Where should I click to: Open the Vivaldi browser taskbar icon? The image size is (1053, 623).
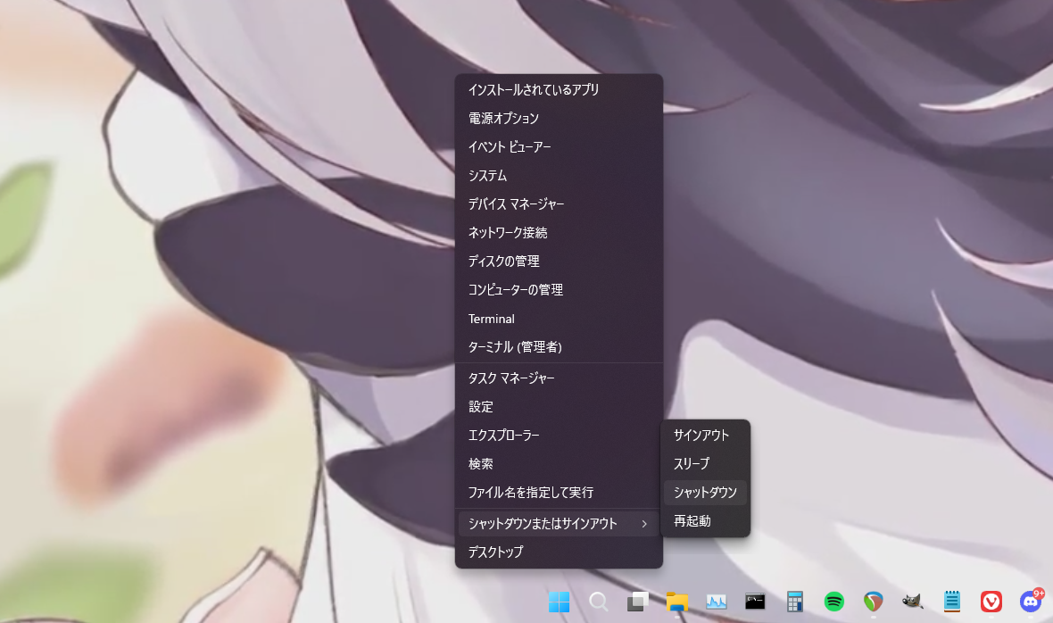[x=991, y=602]
